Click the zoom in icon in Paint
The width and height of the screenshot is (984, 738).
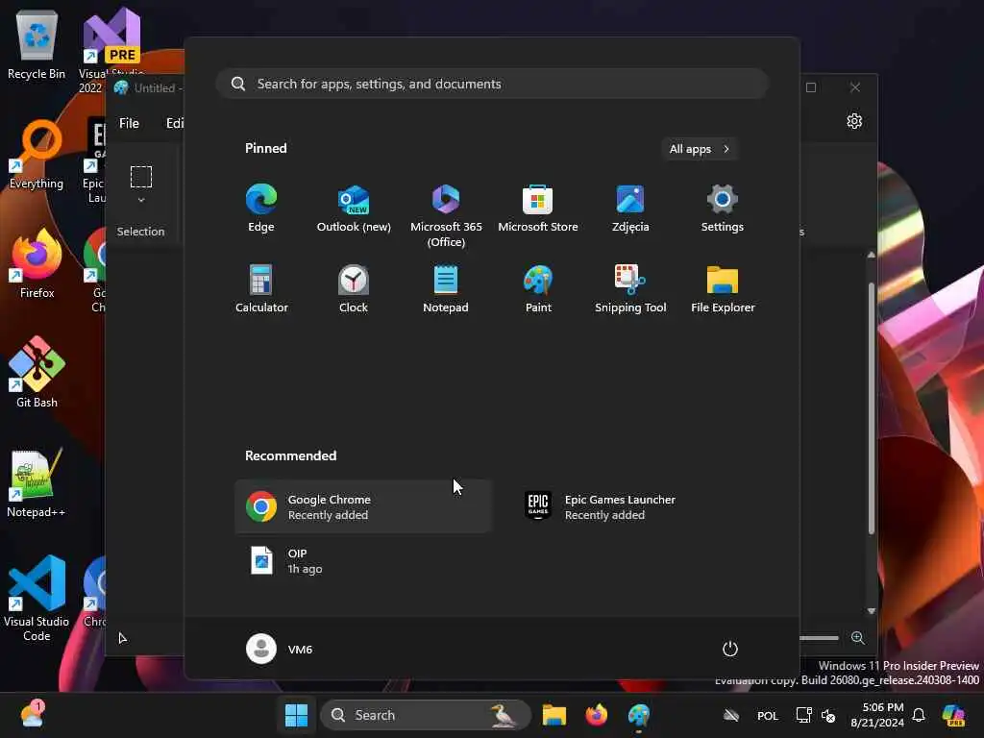(858, 638)
